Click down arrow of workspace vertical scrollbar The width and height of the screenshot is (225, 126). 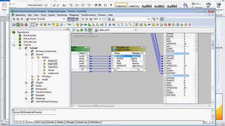(212, 103)
